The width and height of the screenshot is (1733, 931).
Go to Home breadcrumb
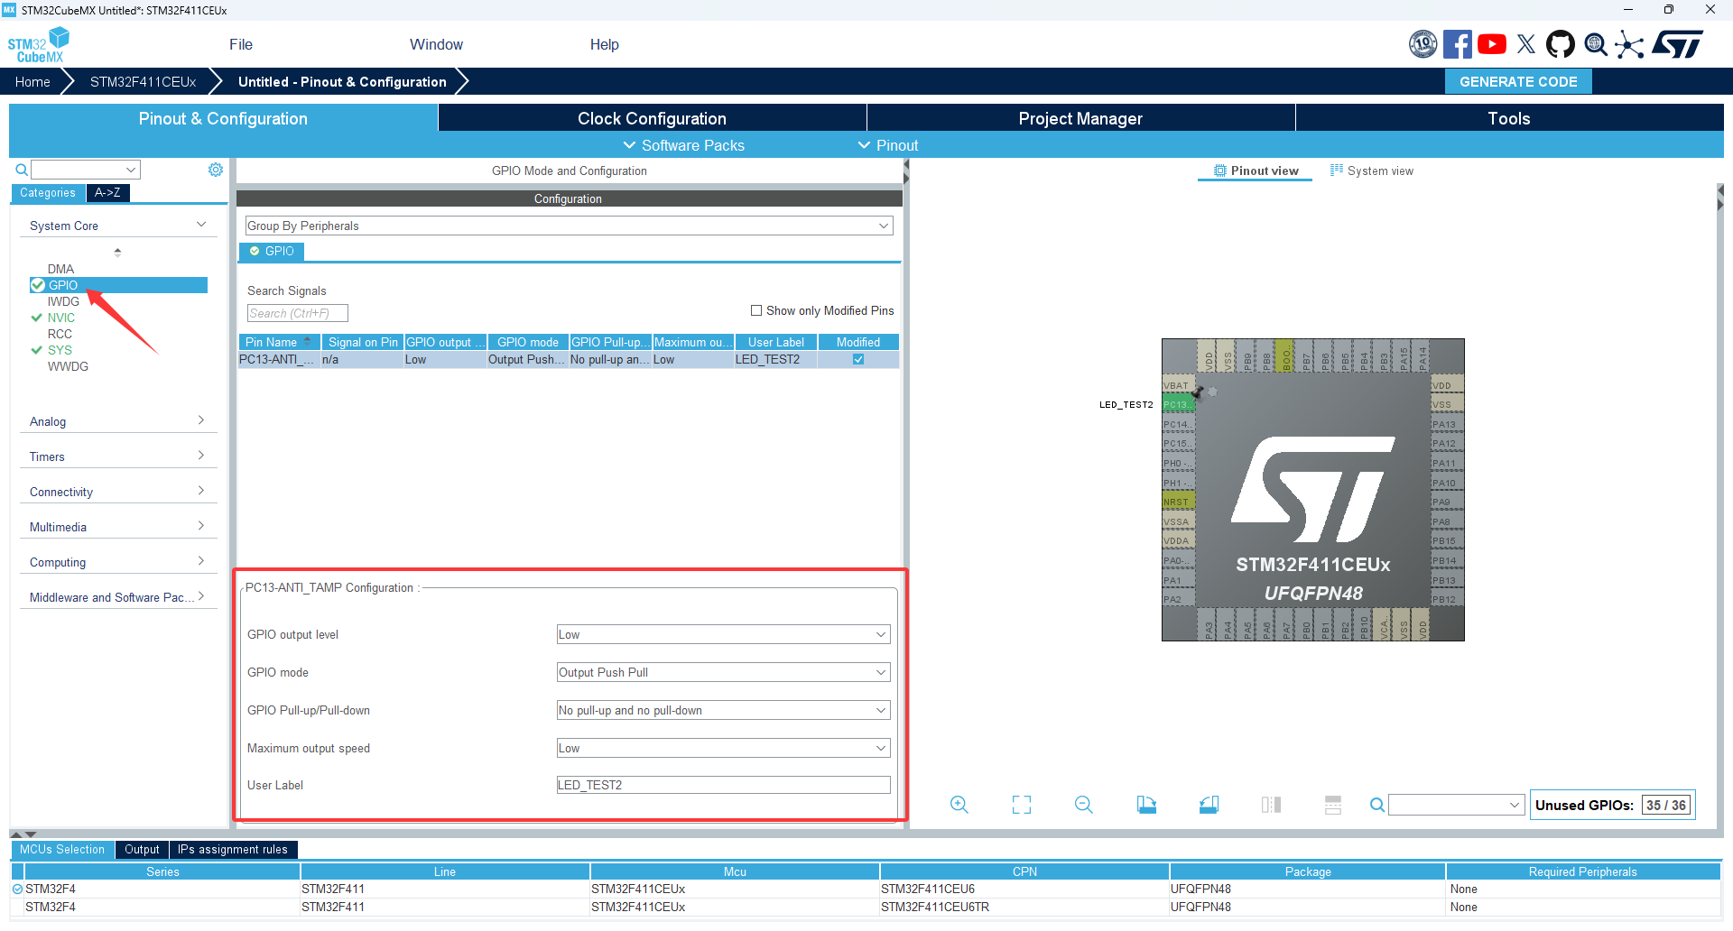coord(32,81)
